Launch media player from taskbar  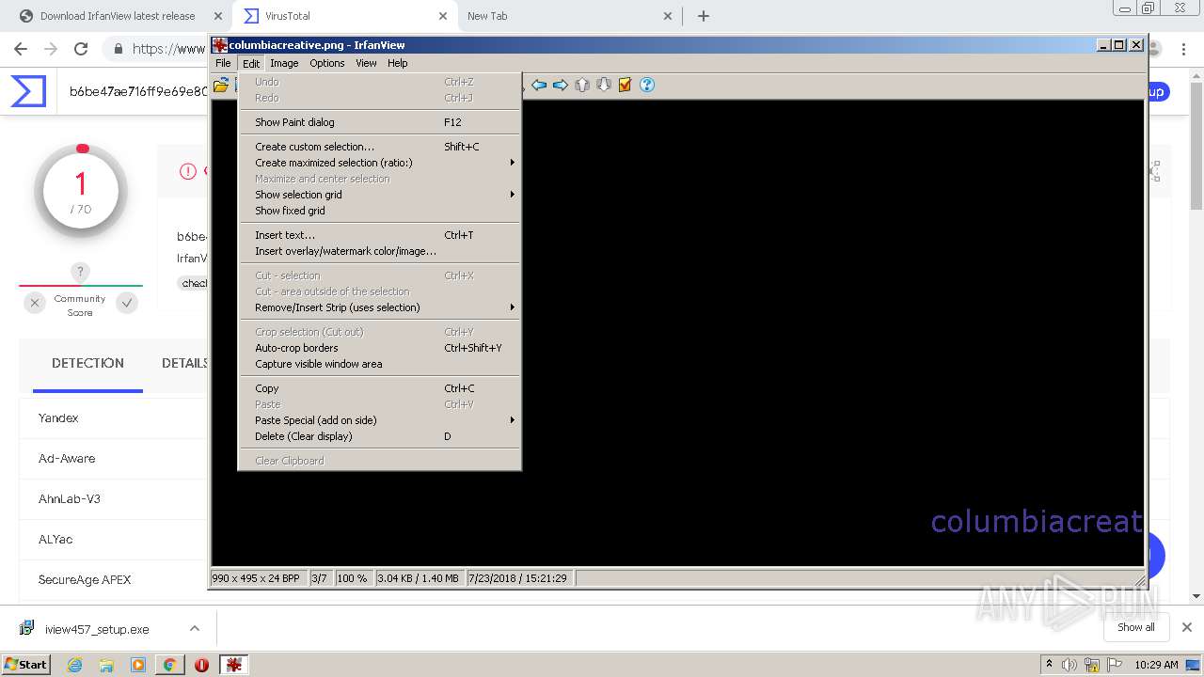138,665
